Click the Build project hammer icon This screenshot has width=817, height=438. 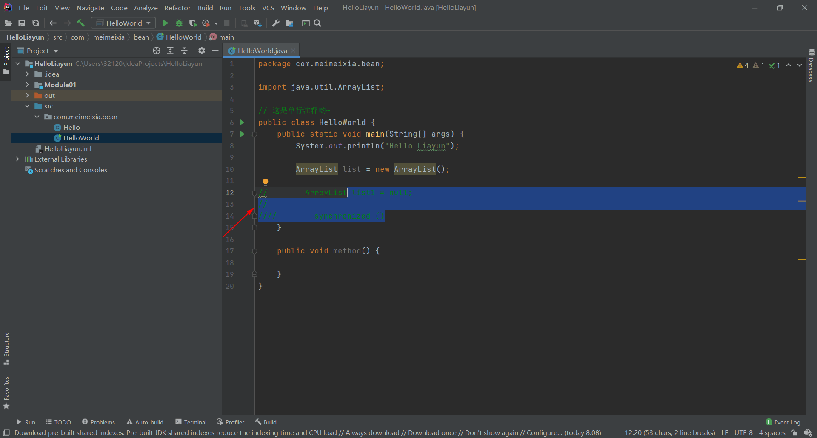click(81, 23)
